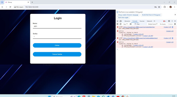
Task: Show more DevTools tabs with chevrons
Action: pos(154,21)
